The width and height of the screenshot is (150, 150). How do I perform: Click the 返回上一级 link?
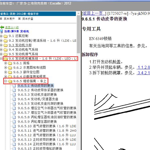tap(12, 27)
